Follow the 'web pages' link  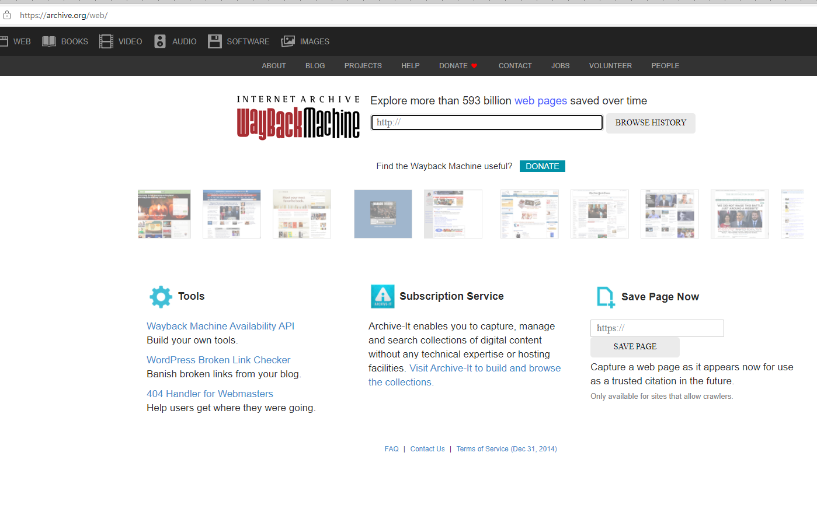tap(541, 101)
